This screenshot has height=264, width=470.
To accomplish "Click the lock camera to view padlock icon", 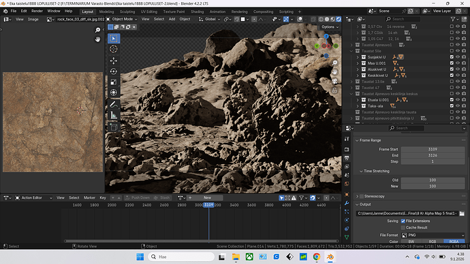I will [x=334, y=90].
